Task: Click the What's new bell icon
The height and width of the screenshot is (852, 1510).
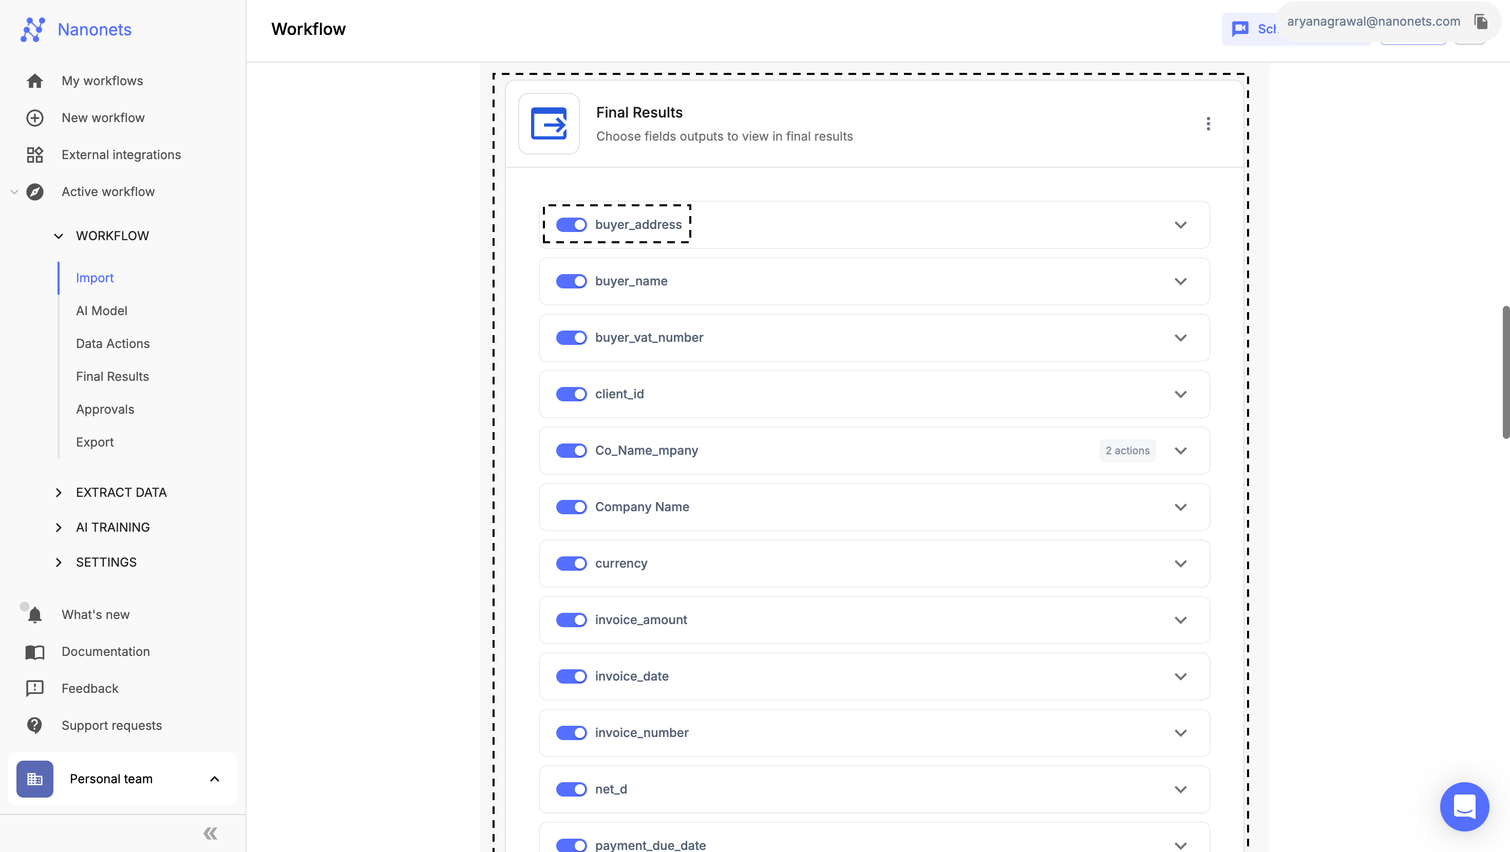Action: [x=34, y=615]
